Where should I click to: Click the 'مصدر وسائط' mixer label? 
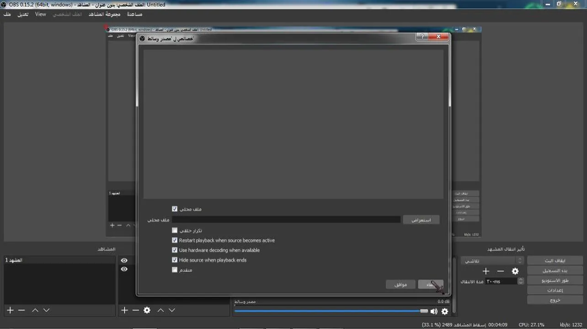pyautogui.click(x=245, y=302)
